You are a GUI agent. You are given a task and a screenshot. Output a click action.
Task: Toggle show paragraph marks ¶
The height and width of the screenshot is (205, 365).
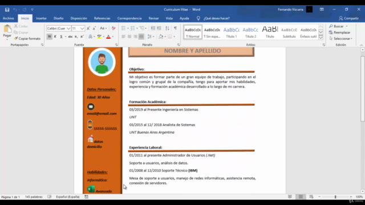tap(175, 28)
